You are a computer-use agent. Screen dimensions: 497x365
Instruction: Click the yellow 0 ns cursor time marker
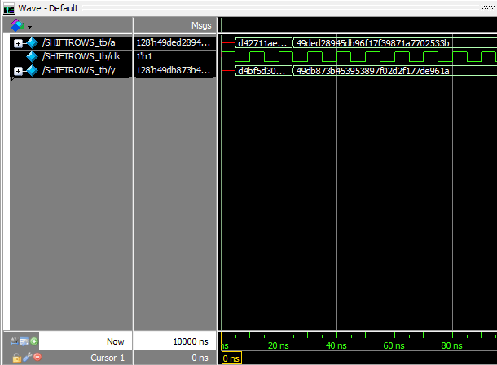pos(231,358)
